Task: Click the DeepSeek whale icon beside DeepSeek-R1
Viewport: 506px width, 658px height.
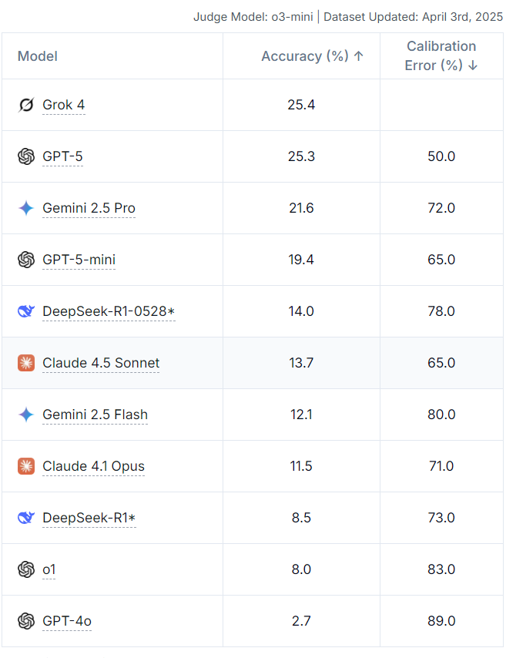Action: point(26,518)
